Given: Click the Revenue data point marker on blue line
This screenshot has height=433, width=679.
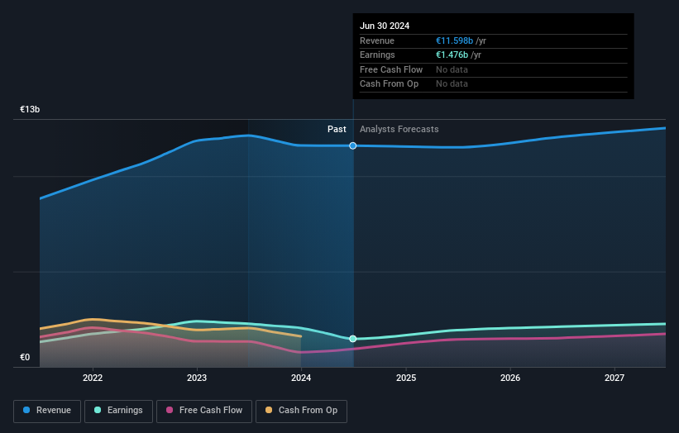Looking at the screenshot, I should [x=353, y=145].
